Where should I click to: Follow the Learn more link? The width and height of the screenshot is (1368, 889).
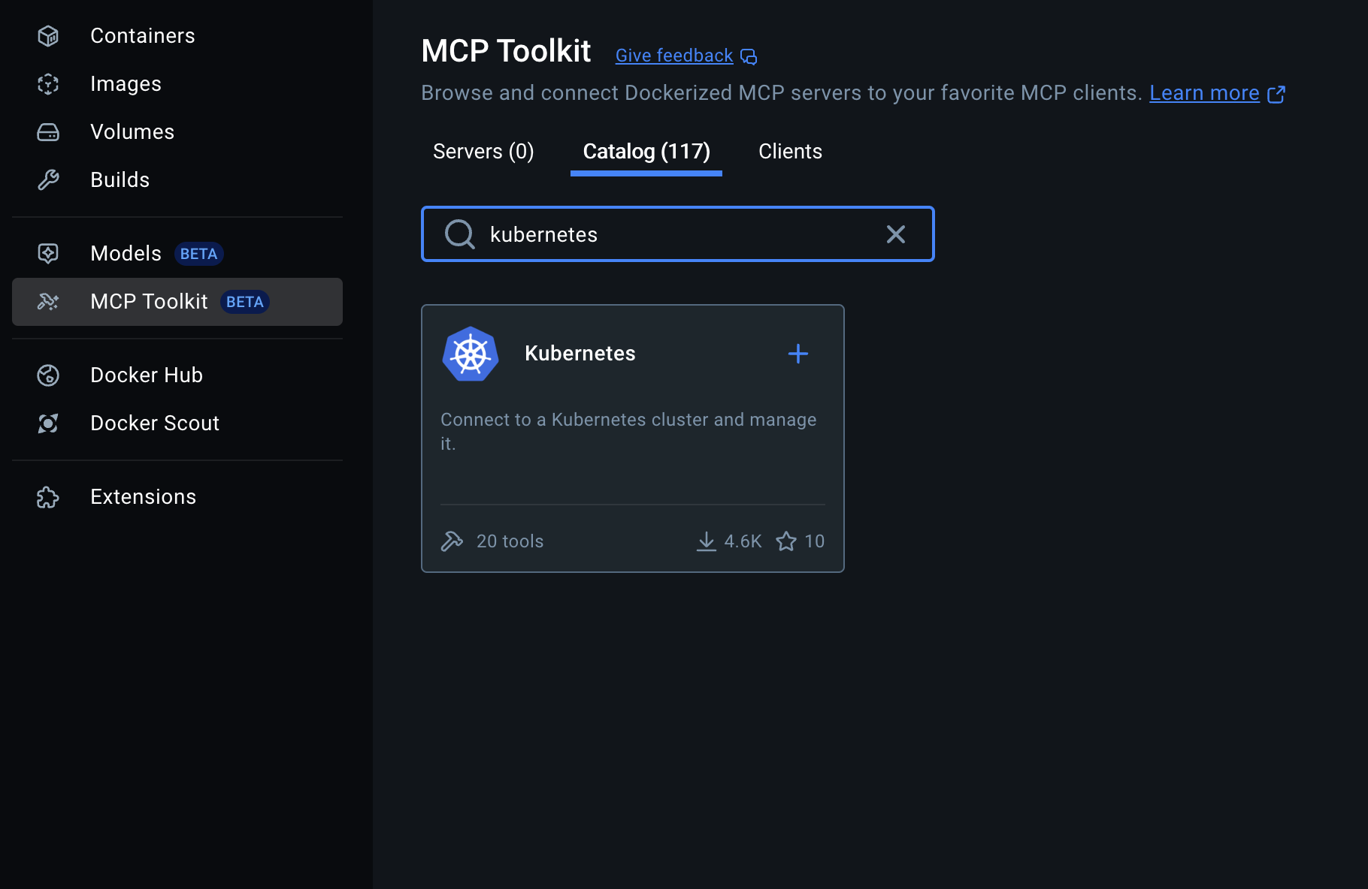[1203, 92]
